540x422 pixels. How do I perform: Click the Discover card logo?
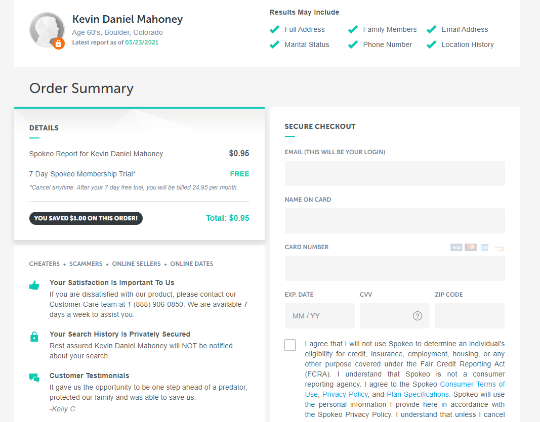pos(499,247)
